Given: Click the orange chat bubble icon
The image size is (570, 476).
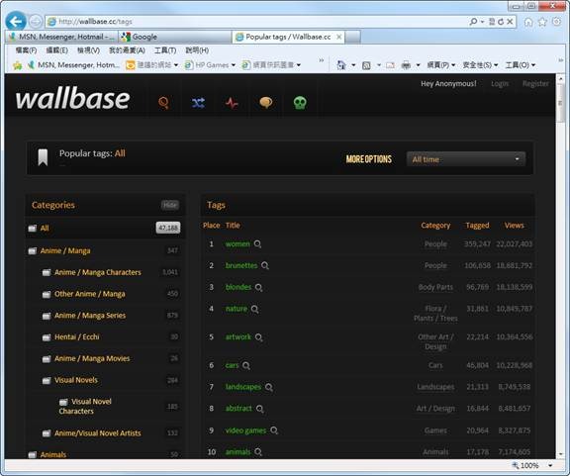Looking at the screenshot, I should pyautogui.click(x=266, y=103).
